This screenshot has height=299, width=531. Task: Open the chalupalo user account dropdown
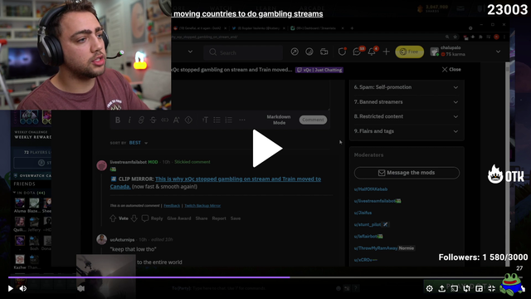point(465,51)
